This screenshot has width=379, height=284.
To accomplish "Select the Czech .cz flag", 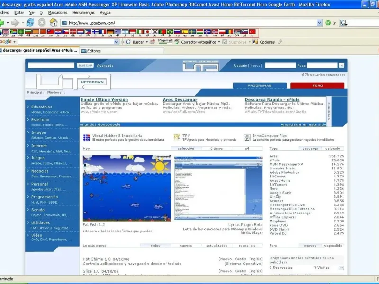I will (65, 32).
